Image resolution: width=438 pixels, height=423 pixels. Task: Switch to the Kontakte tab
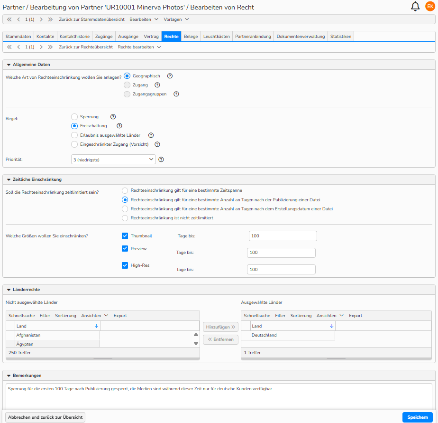coord(45,37)
